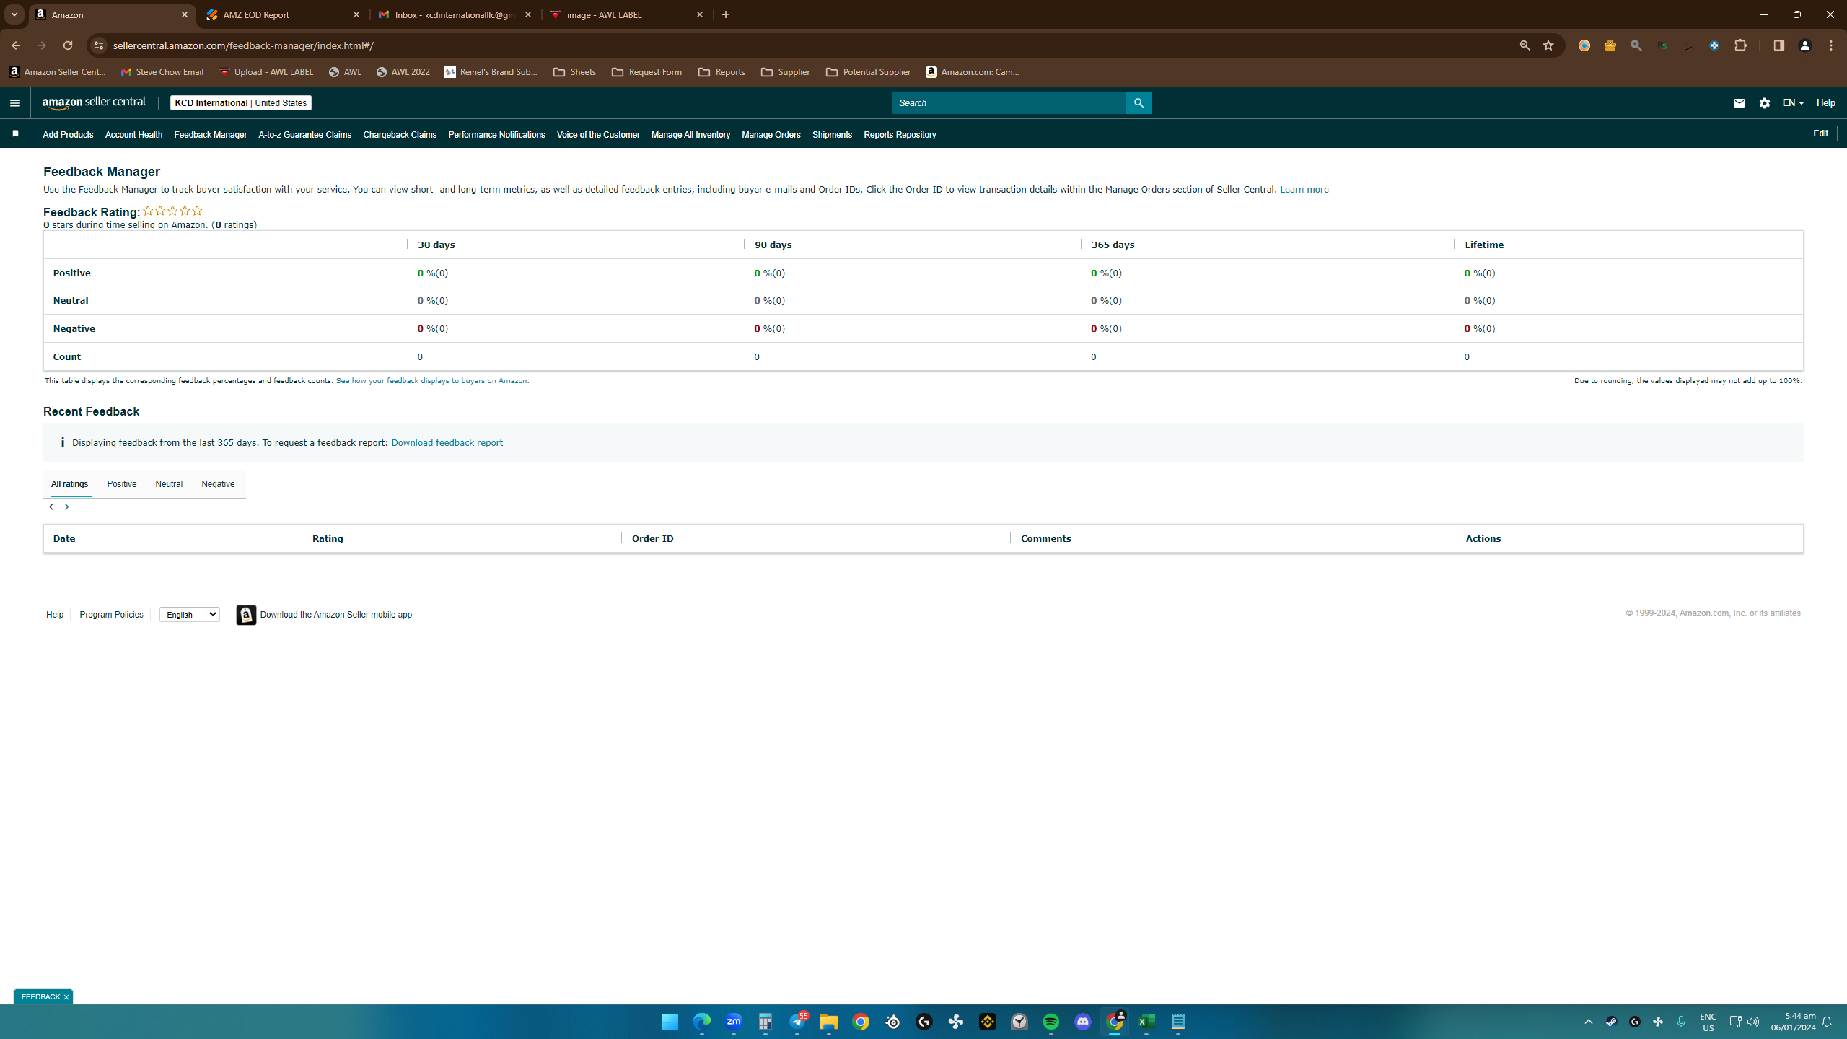
Task: Open a new browser tab
Action: pyautogui.click(x=726, y=14)
